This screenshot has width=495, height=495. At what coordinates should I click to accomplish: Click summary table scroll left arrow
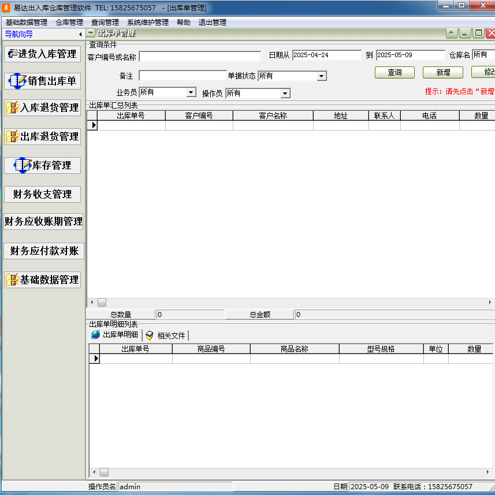click(92, 303)
